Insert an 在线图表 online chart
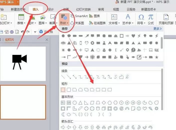This screenshot has height=130, width=176. (97, 23)
